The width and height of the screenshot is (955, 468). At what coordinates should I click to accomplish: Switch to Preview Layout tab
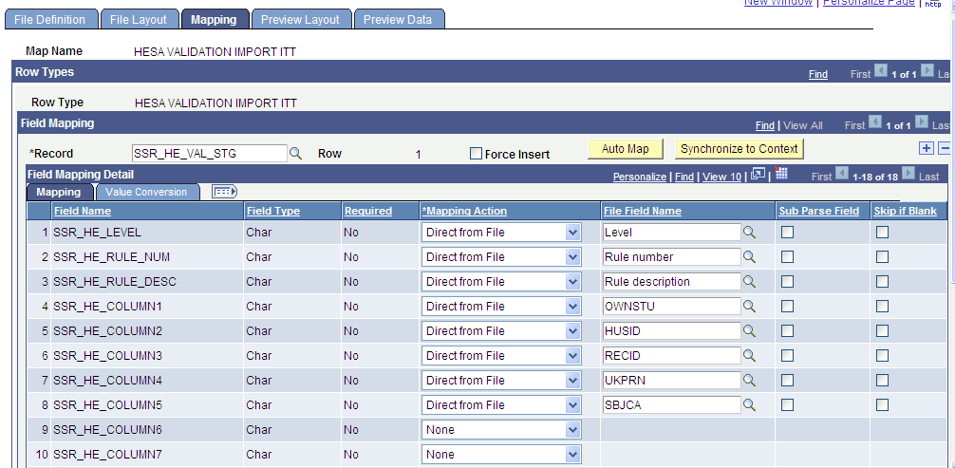click(301, 20)
